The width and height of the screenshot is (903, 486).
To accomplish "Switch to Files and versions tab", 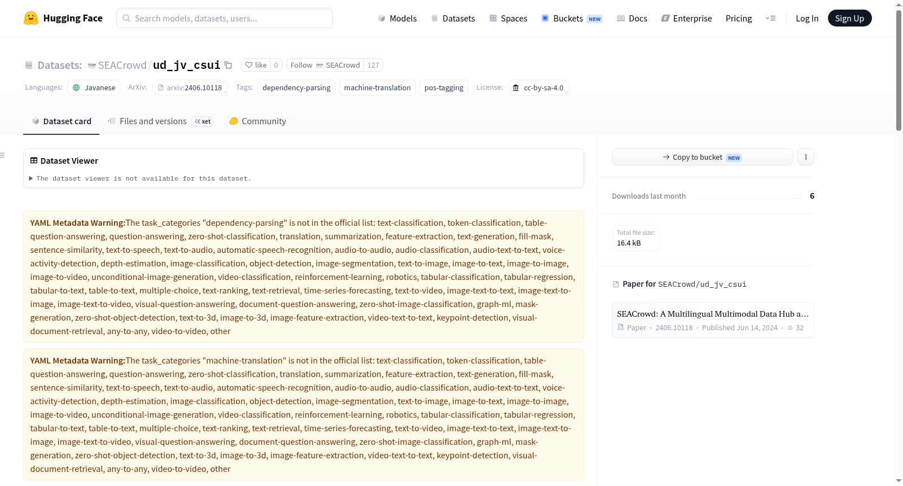I will [x=160, y=121].
